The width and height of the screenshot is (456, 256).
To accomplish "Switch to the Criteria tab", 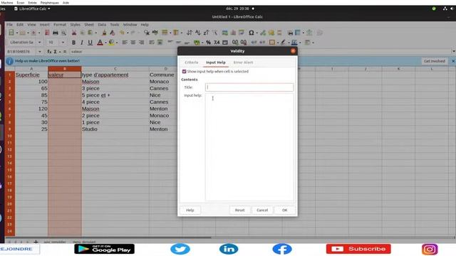I will (192, 63).
